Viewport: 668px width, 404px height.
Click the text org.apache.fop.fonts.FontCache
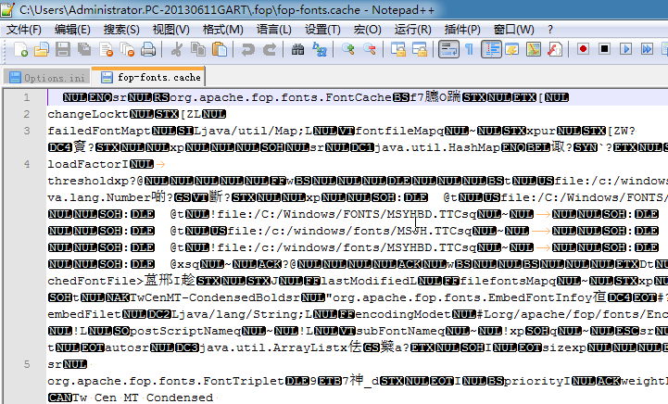coord(281,97)
